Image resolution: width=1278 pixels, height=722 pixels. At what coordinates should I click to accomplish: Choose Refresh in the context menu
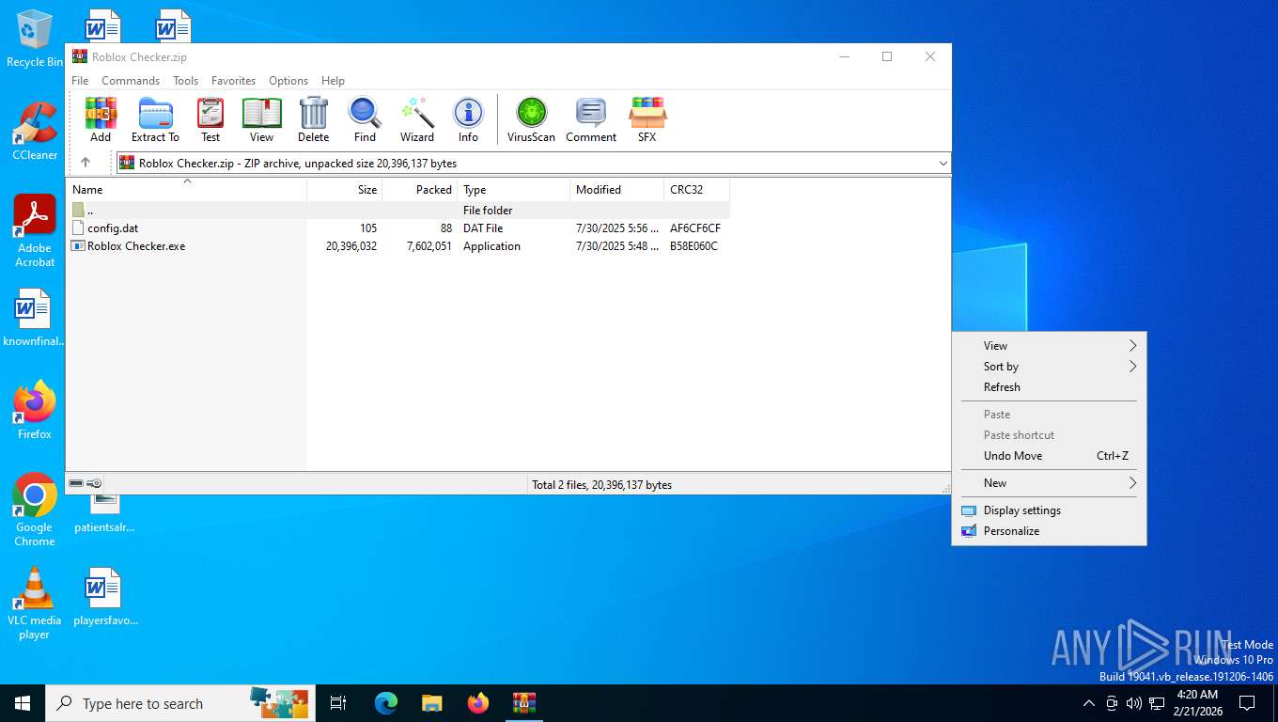pos(1049,387)
